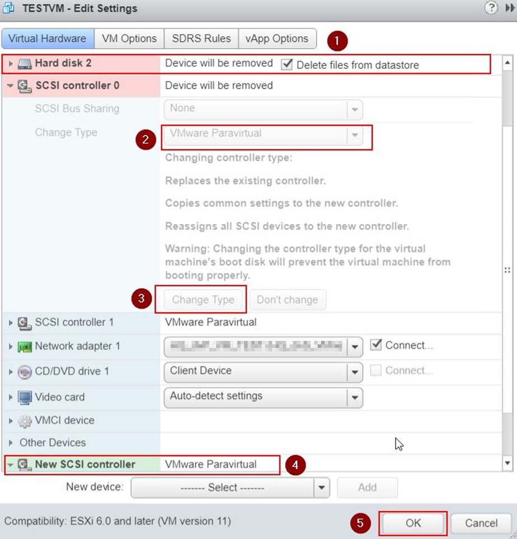
Task: Uncheck Delete files from datastore
Action: pyautogui.click(x=286, y=64)
